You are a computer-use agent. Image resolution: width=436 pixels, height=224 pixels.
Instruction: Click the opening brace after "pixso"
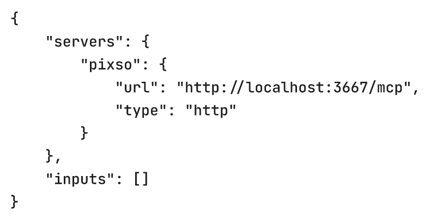coord(163,65)
